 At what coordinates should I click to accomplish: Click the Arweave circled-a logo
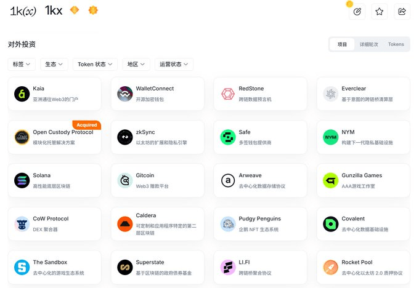[x=227, y=181]
